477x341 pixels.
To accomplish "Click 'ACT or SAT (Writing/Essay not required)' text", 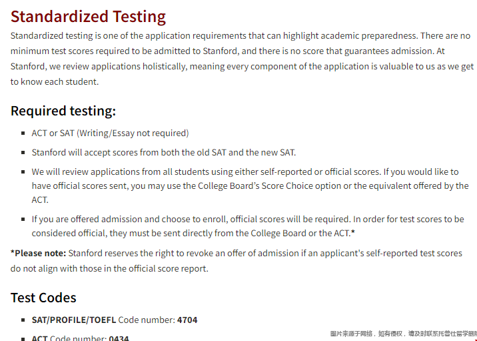I will tap(110, 133).
